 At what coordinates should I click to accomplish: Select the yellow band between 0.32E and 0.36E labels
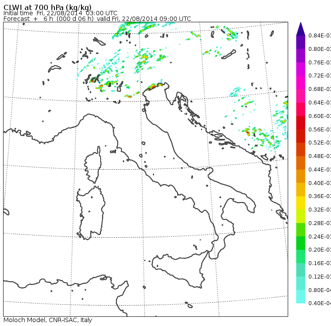301,203
